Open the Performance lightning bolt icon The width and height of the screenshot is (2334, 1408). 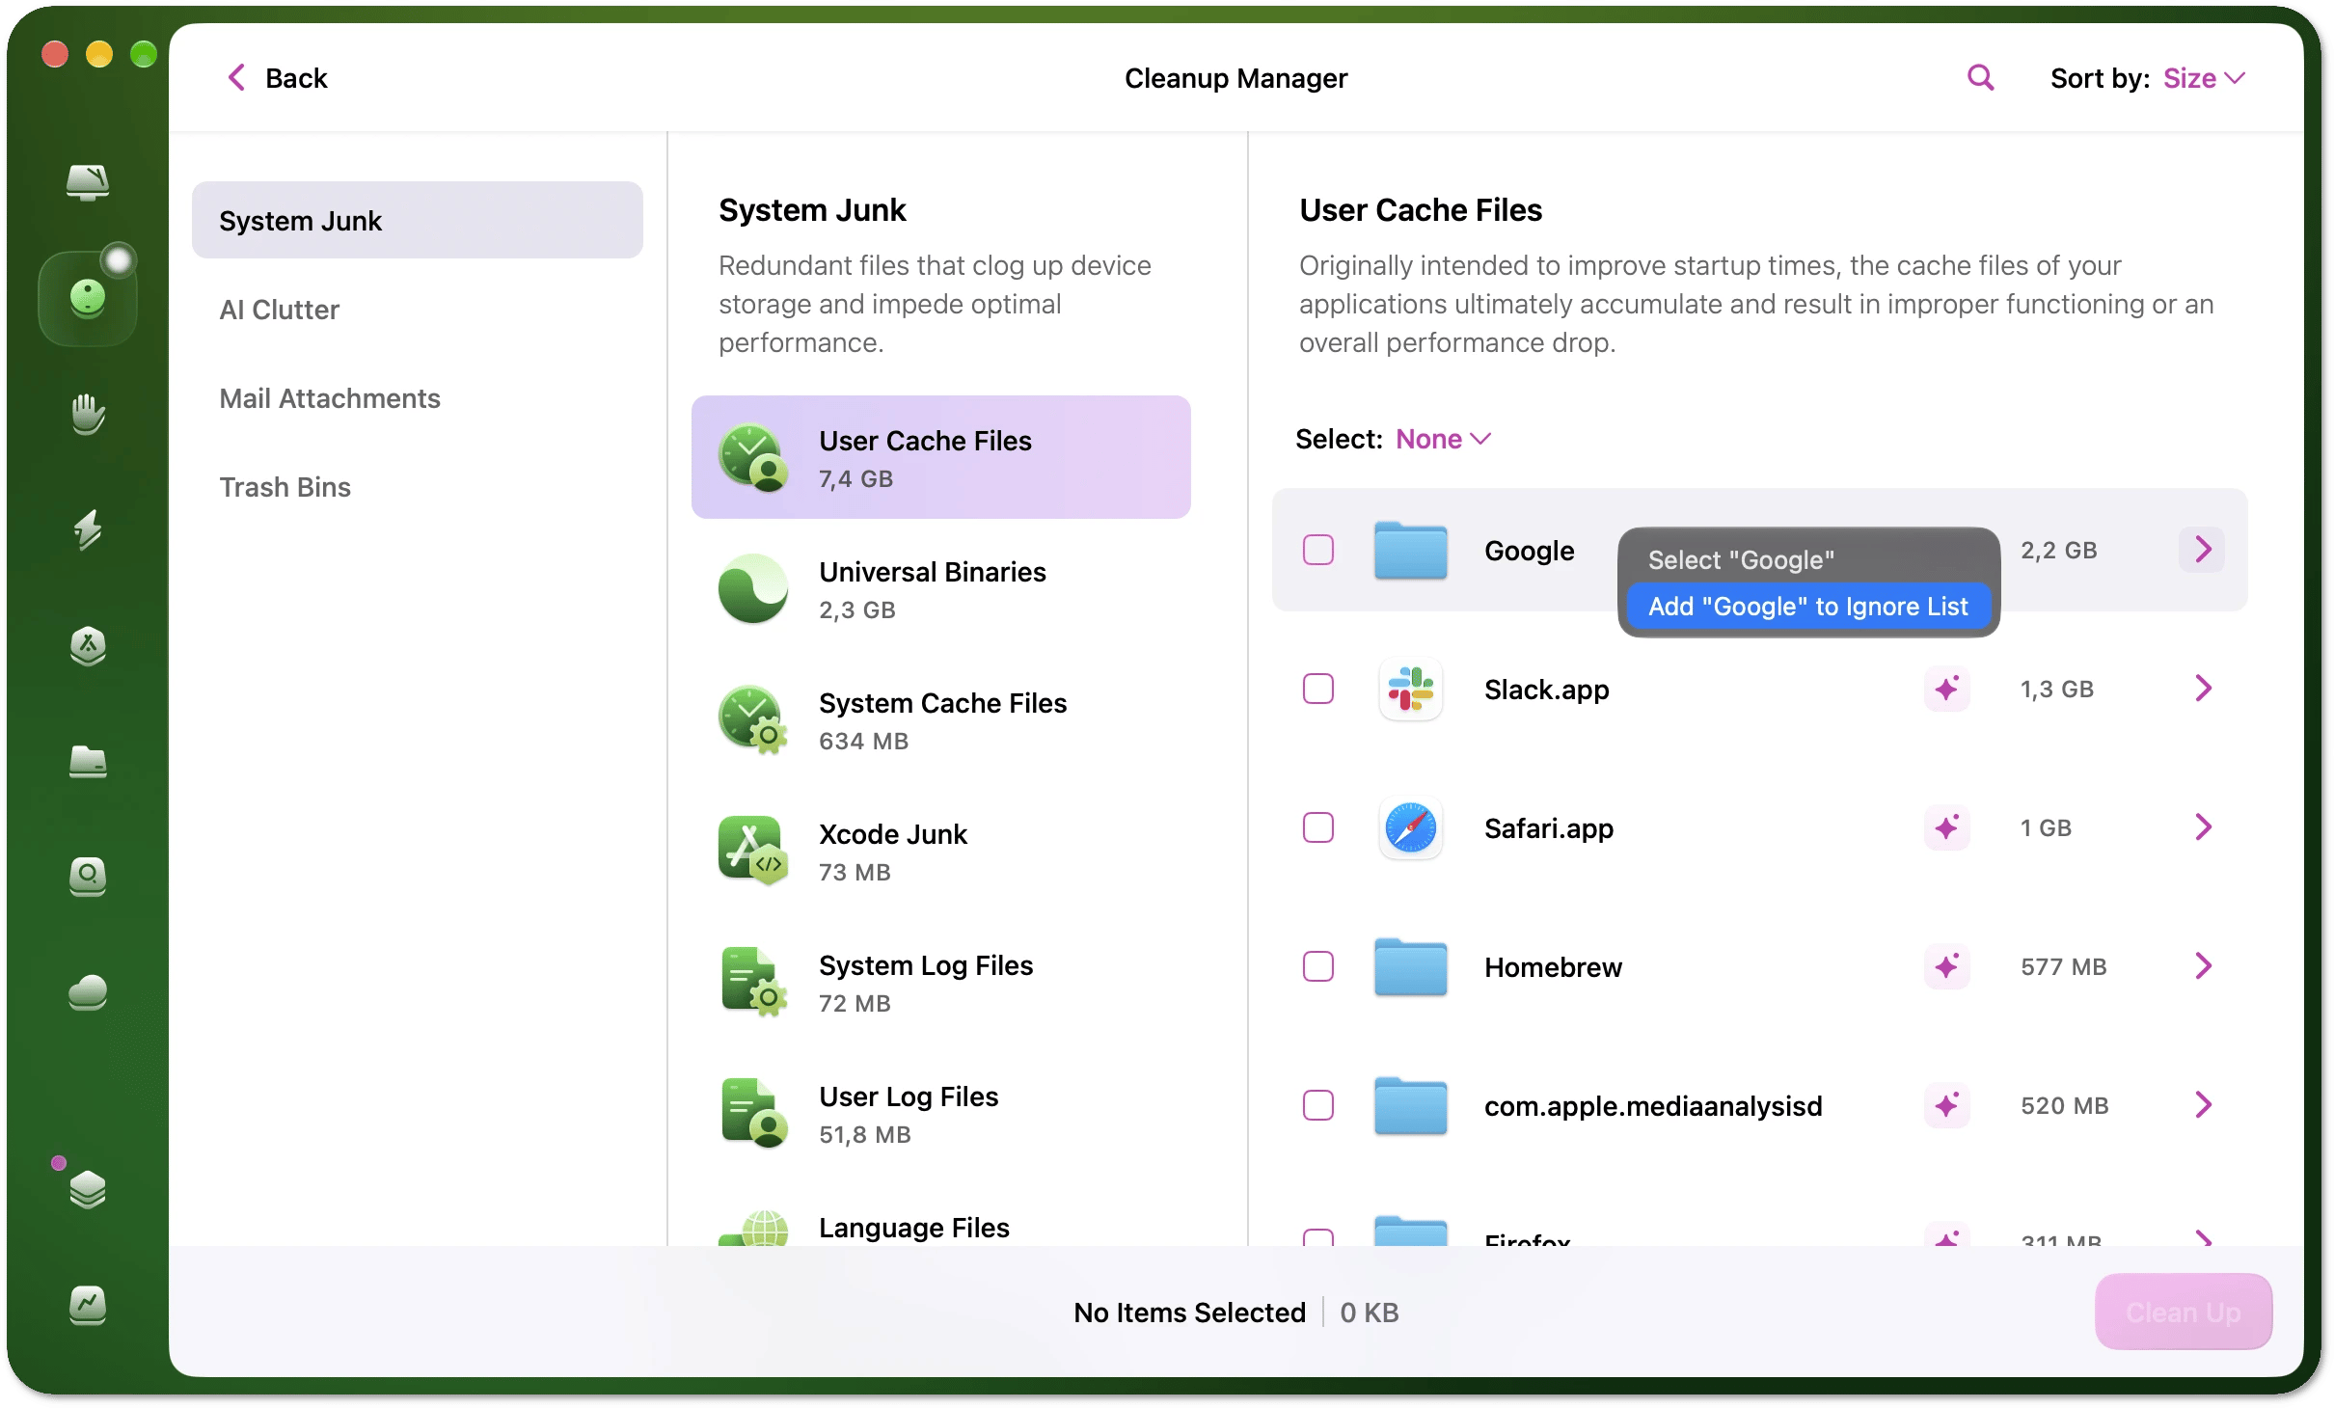tap(88, 529)
